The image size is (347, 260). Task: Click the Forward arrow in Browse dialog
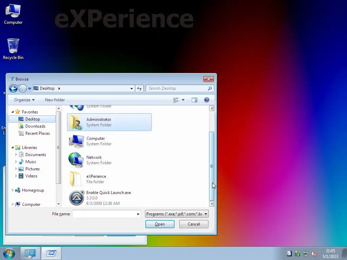click(23, 88)
